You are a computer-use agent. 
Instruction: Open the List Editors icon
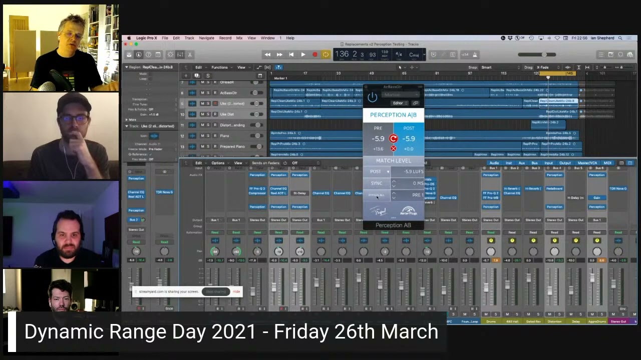[x=601, y=54]
